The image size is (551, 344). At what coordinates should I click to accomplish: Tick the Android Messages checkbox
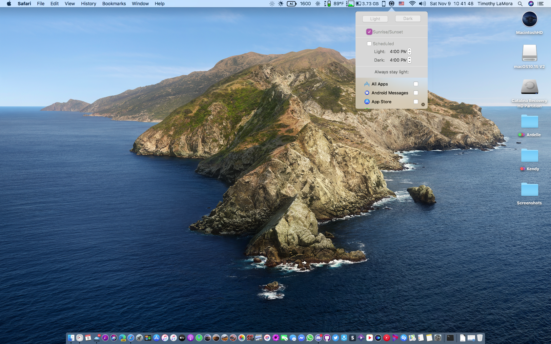tap(416, 93)
